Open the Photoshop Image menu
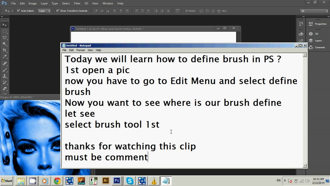 [x=32, y=3]
